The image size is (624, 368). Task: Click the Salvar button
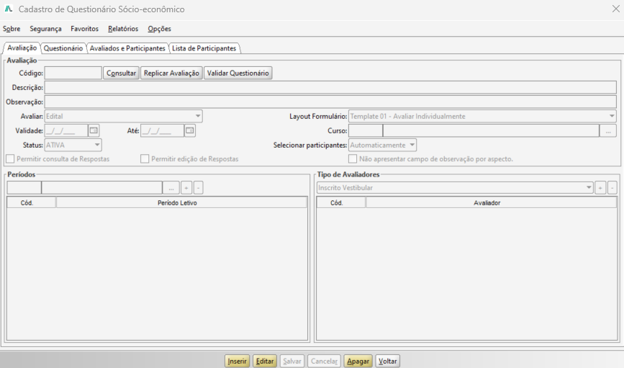tap(292, 362)
